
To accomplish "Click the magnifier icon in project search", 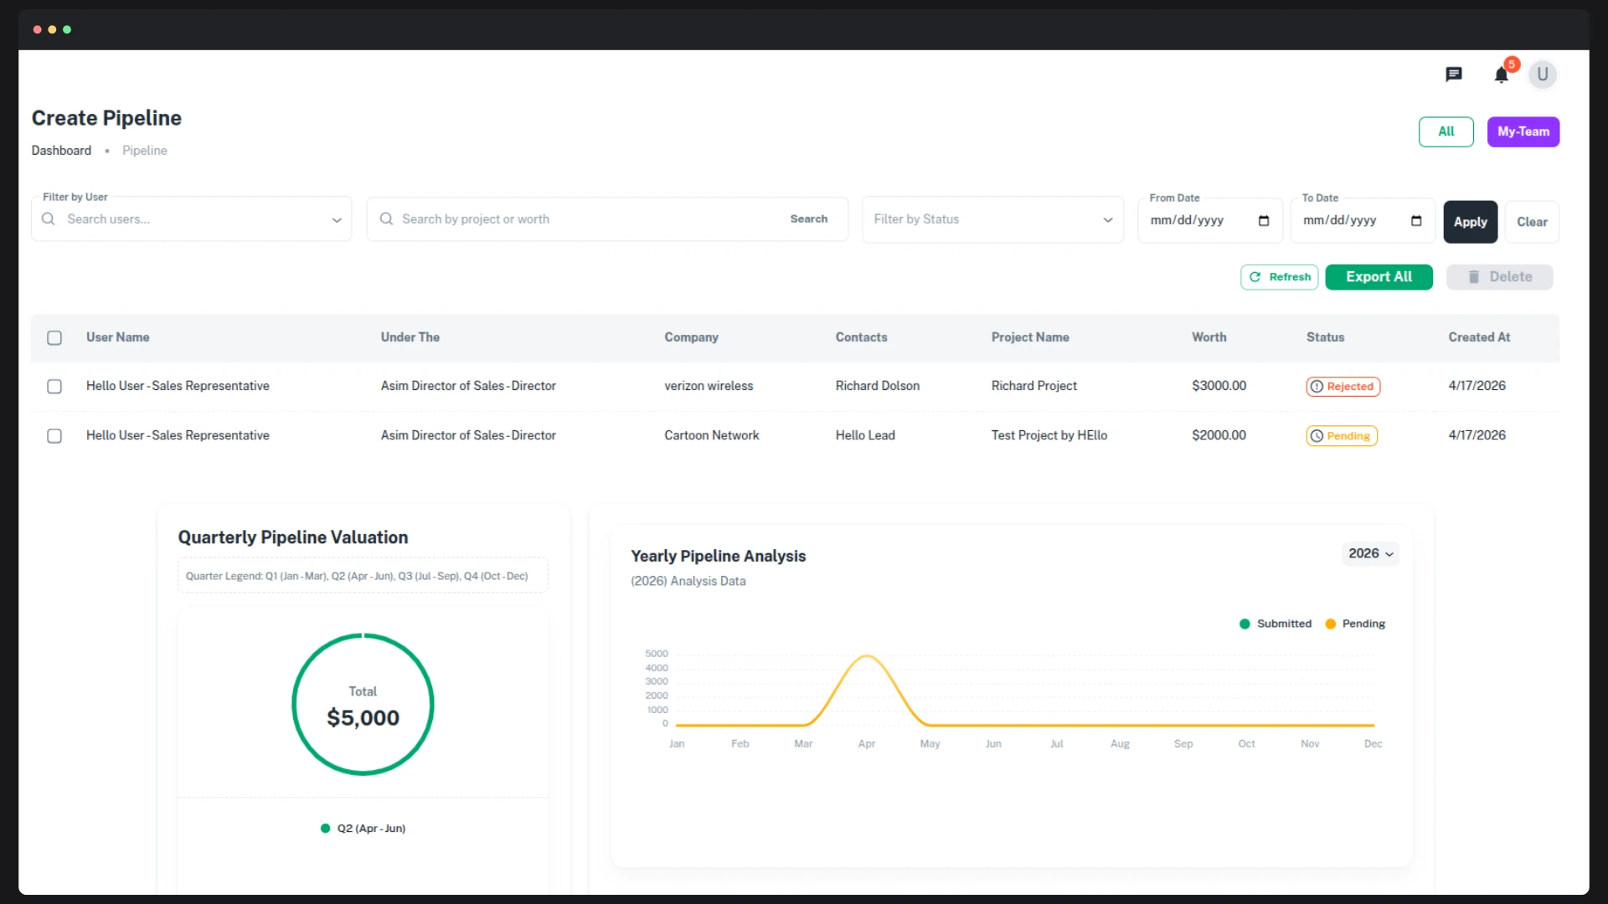I will coord(386,219).
